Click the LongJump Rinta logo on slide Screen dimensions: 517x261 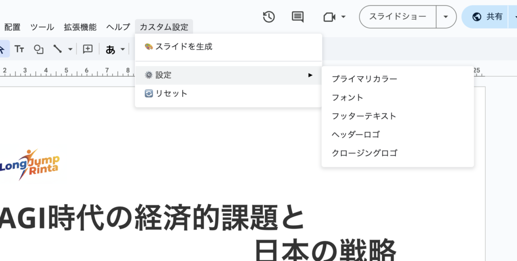point(29,163)
